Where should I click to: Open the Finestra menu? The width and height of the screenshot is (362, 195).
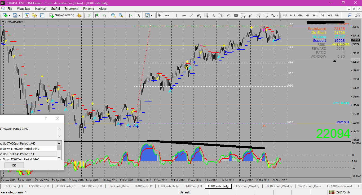click(x=89, y=9)
